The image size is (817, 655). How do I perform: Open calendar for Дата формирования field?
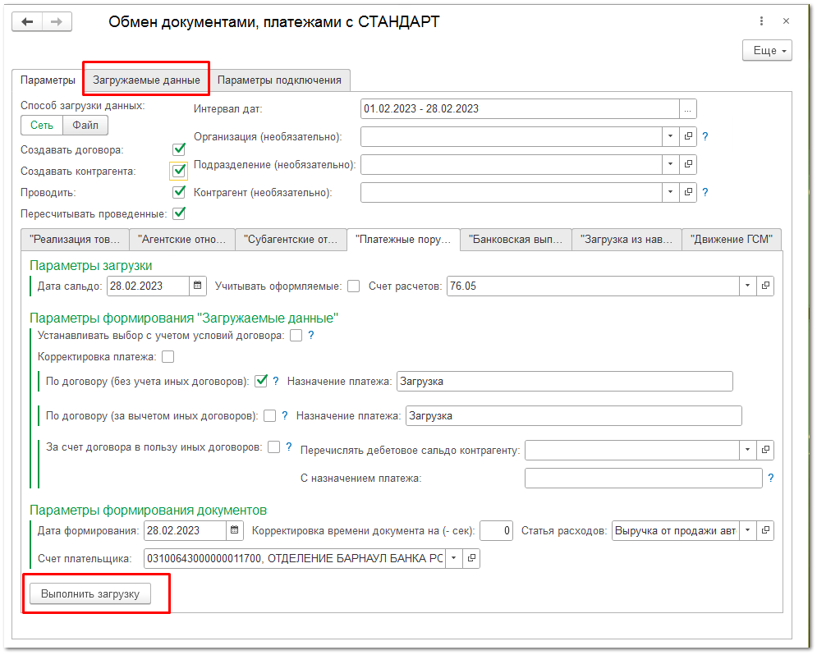[234, 530]
